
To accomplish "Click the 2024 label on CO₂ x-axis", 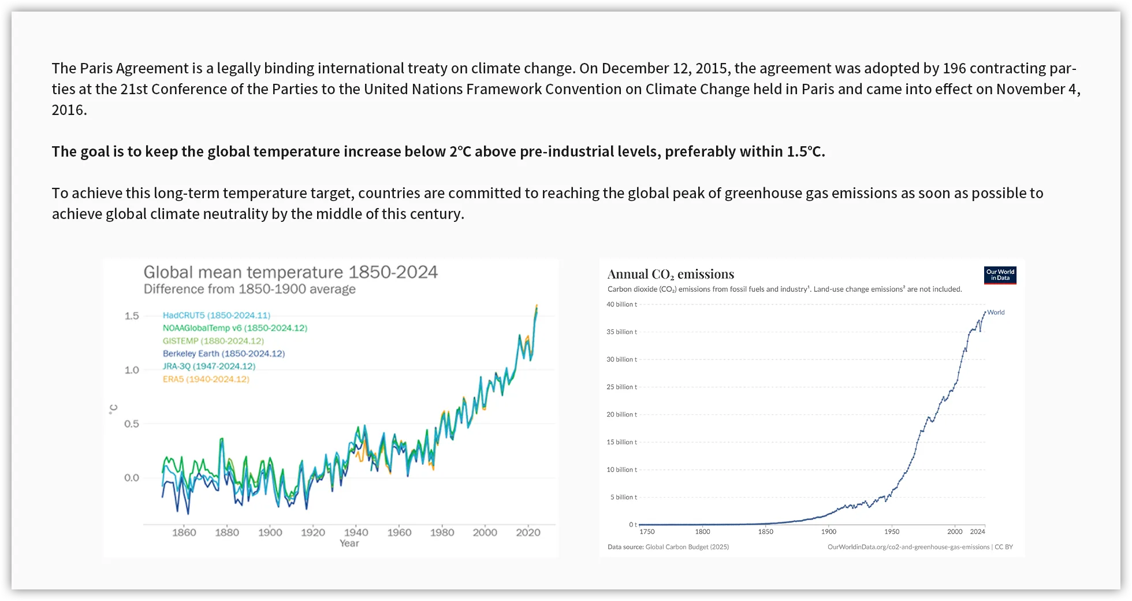I will pos(977,532).
